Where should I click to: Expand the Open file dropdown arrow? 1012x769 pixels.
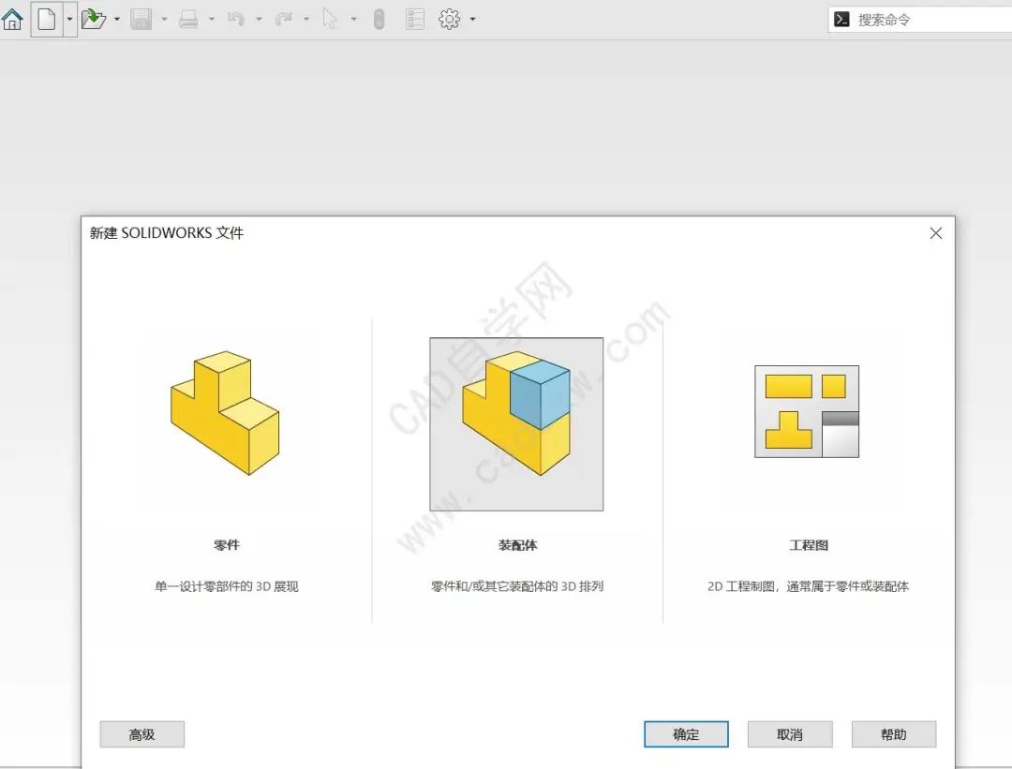tap(117, 20)
